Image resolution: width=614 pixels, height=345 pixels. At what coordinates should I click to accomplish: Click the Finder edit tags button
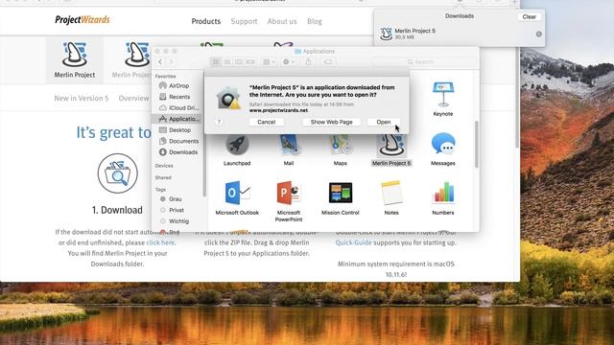328,61
